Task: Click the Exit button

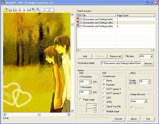Action: (148, 119)
